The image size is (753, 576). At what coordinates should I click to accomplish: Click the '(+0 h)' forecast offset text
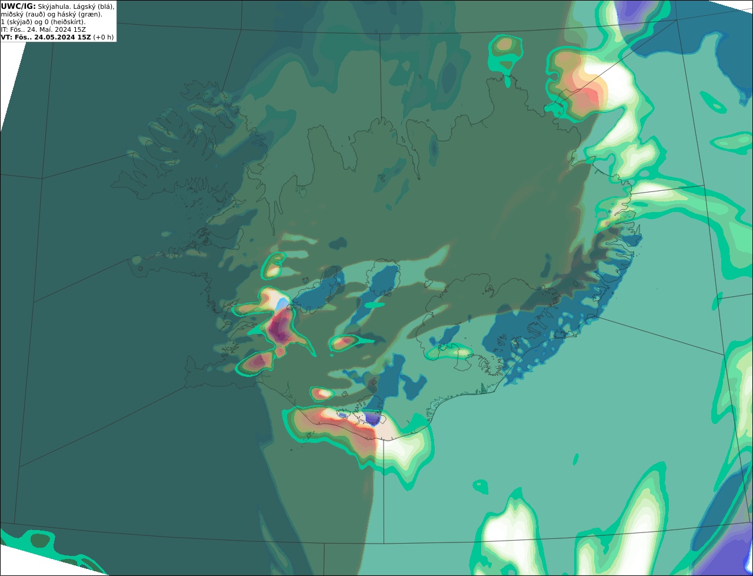pyautogui.click(x=104, y=37)
